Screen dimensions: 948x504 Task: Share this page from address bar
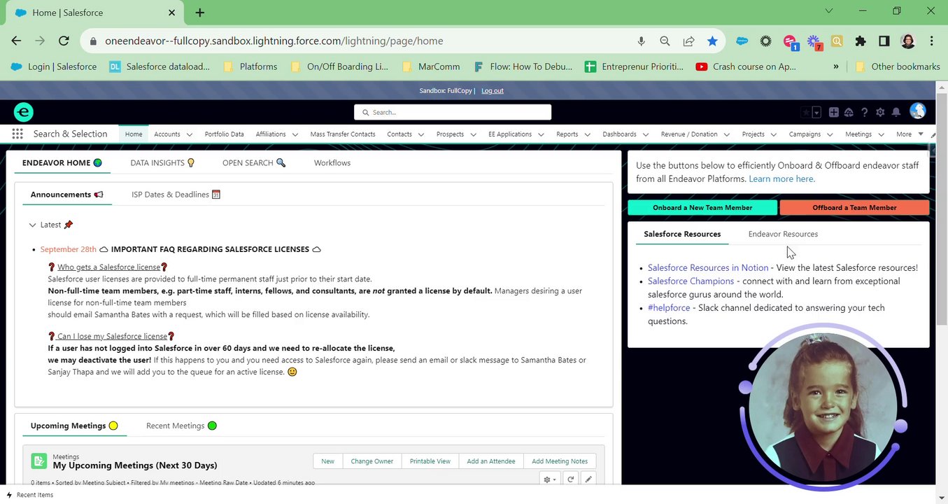click(688, 41)
